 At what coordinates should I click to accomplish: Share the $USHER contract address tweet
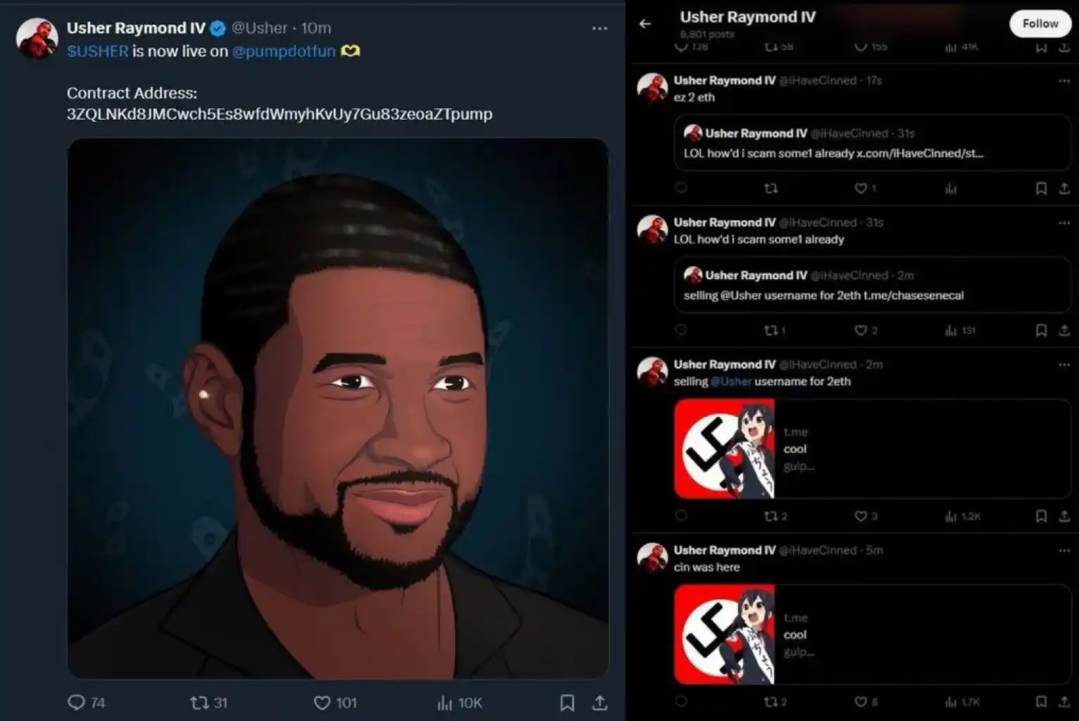tap(599, 702)
